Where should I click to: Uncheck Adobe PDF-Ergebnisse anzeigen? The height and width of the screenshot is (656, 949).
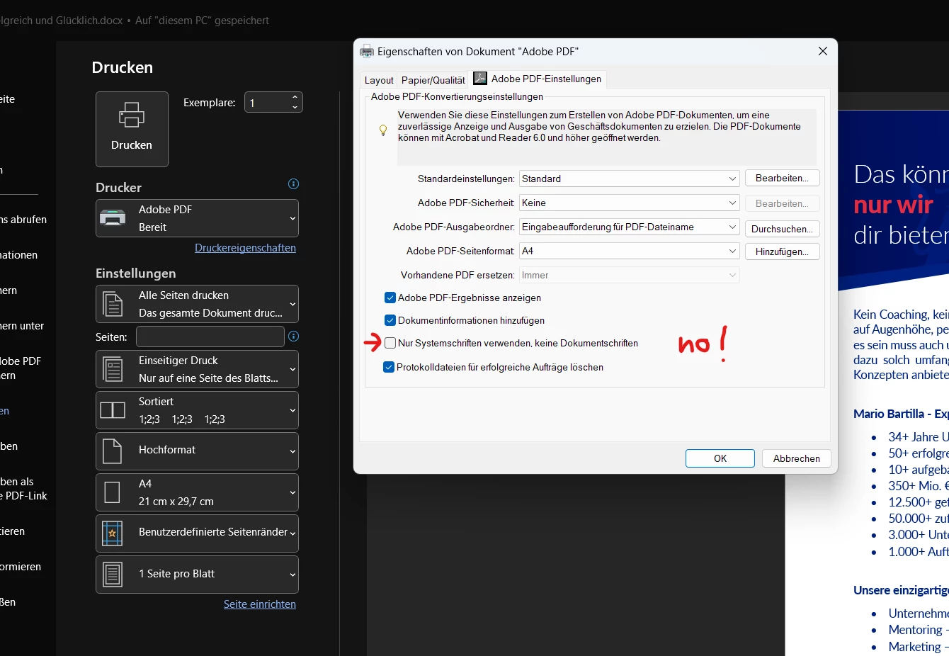[x=390, y=298]
